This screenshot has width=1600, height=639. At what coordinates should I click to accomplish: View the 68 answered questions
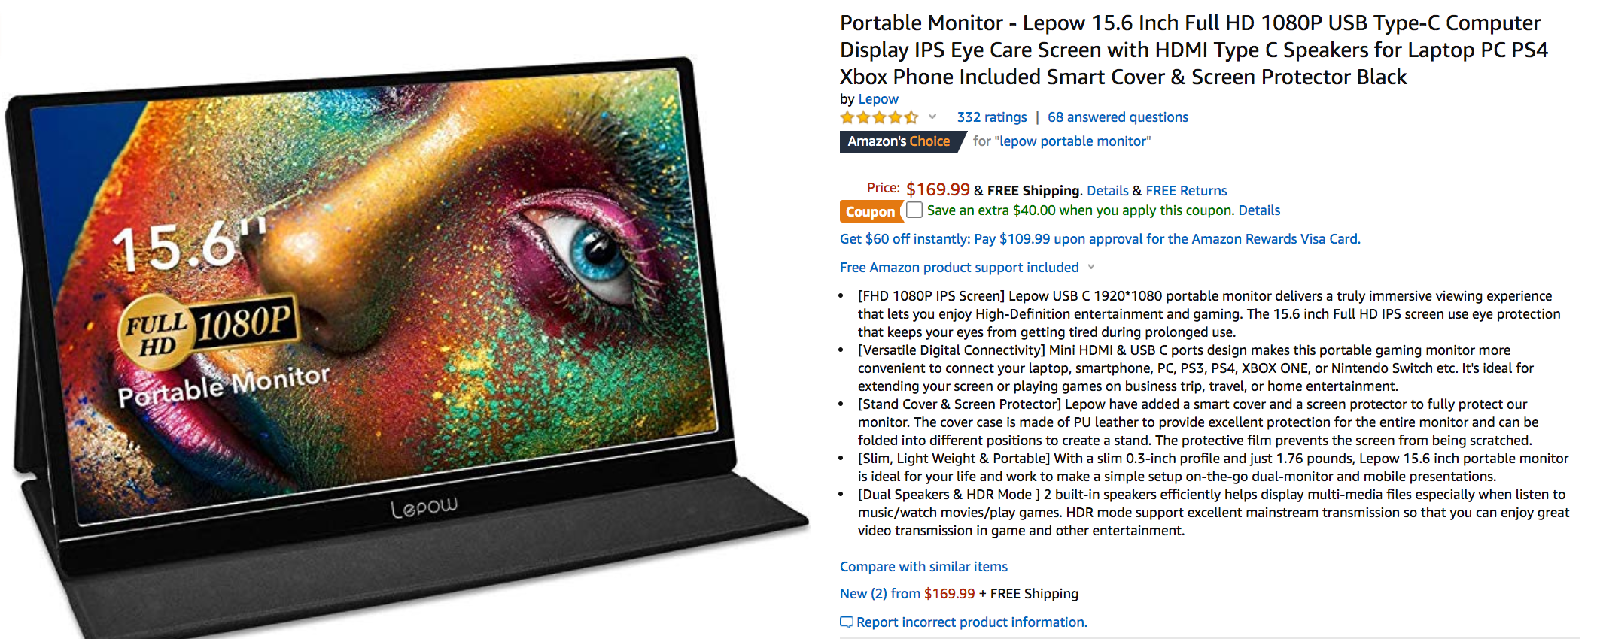point(1118,117)
